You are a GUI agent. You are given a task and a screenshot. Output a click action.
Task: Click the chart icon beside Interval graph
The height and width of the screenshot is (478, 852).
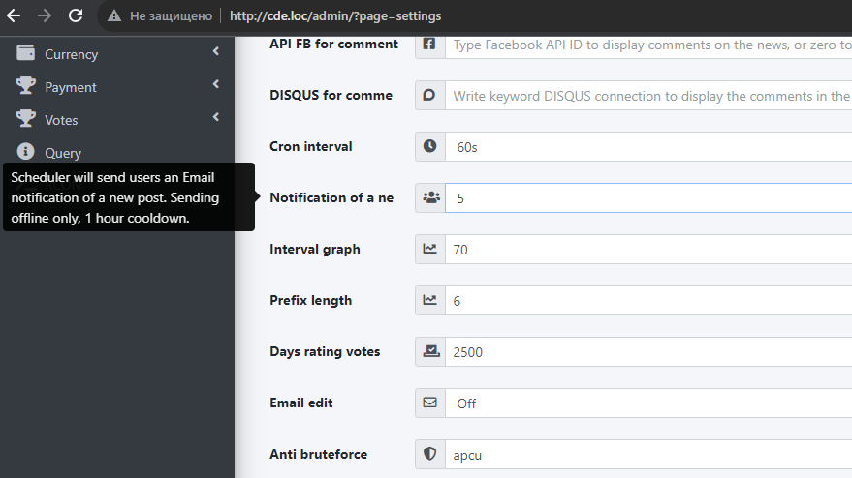coord(430,250)
